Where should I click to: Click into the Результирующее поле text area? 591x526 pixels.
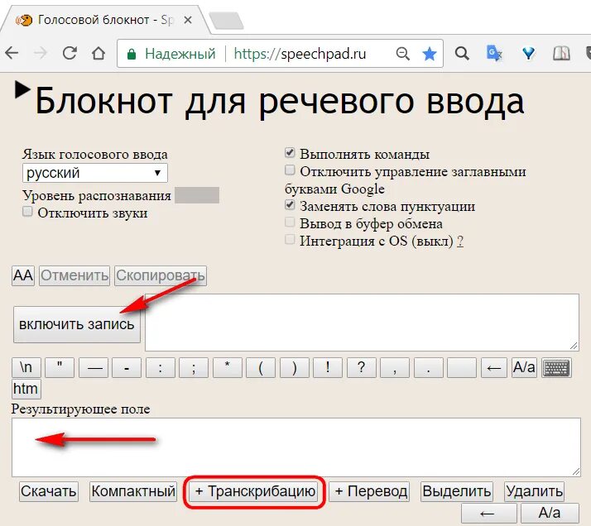(x=295, y=447)
